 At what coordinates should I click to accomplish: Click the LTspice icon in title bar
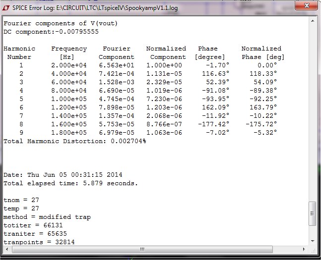[x=6, y=8]
